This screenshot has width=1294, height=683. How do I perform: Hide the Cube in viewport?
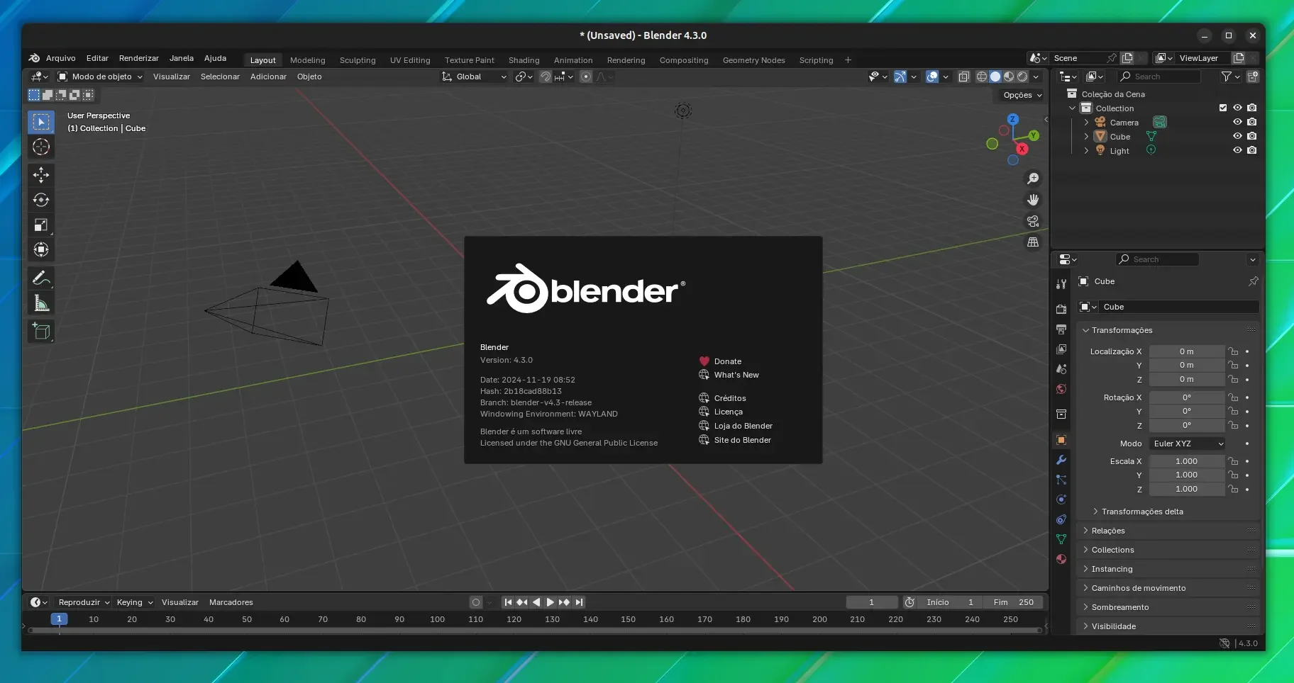1237,136
